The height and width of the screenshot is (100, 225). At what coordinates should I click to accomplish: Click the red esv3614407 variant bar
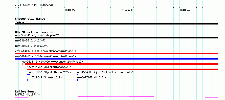coord(116,54)
